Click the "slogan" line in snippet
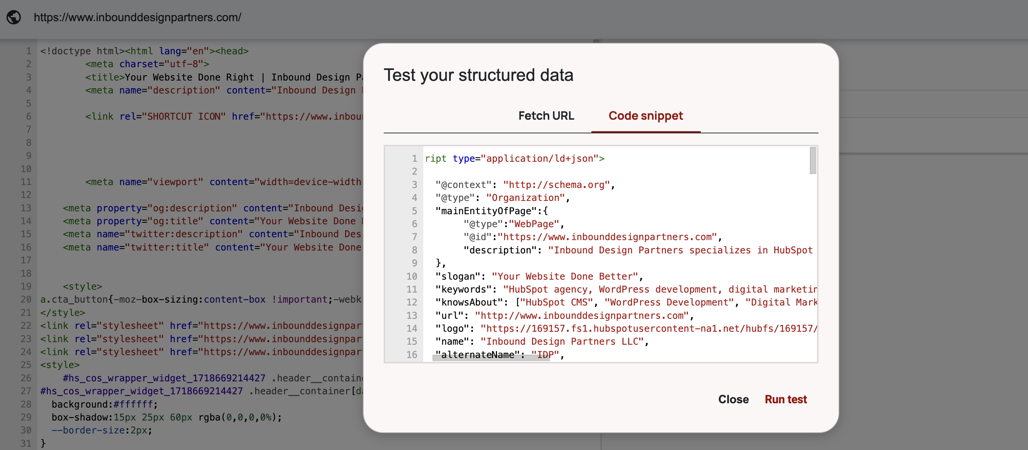The image size is (1028, 450). pos(539,276)
